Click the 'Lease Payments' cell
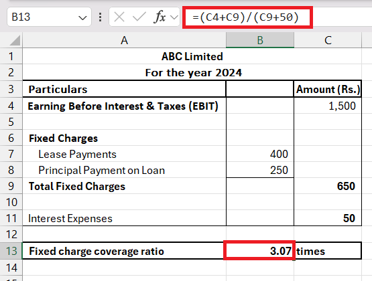Viewport: 372px width, 281px height. pos(124,154)
